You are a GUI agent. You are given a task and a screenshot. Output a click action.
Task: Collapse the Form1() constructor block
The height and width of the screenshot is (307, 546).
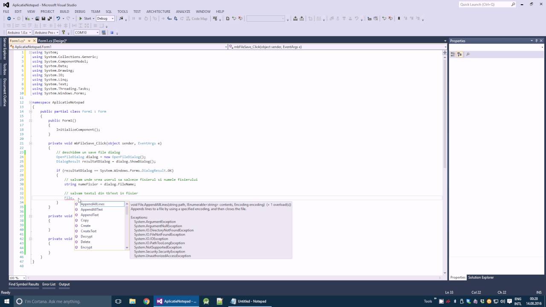tap(30, 121)
